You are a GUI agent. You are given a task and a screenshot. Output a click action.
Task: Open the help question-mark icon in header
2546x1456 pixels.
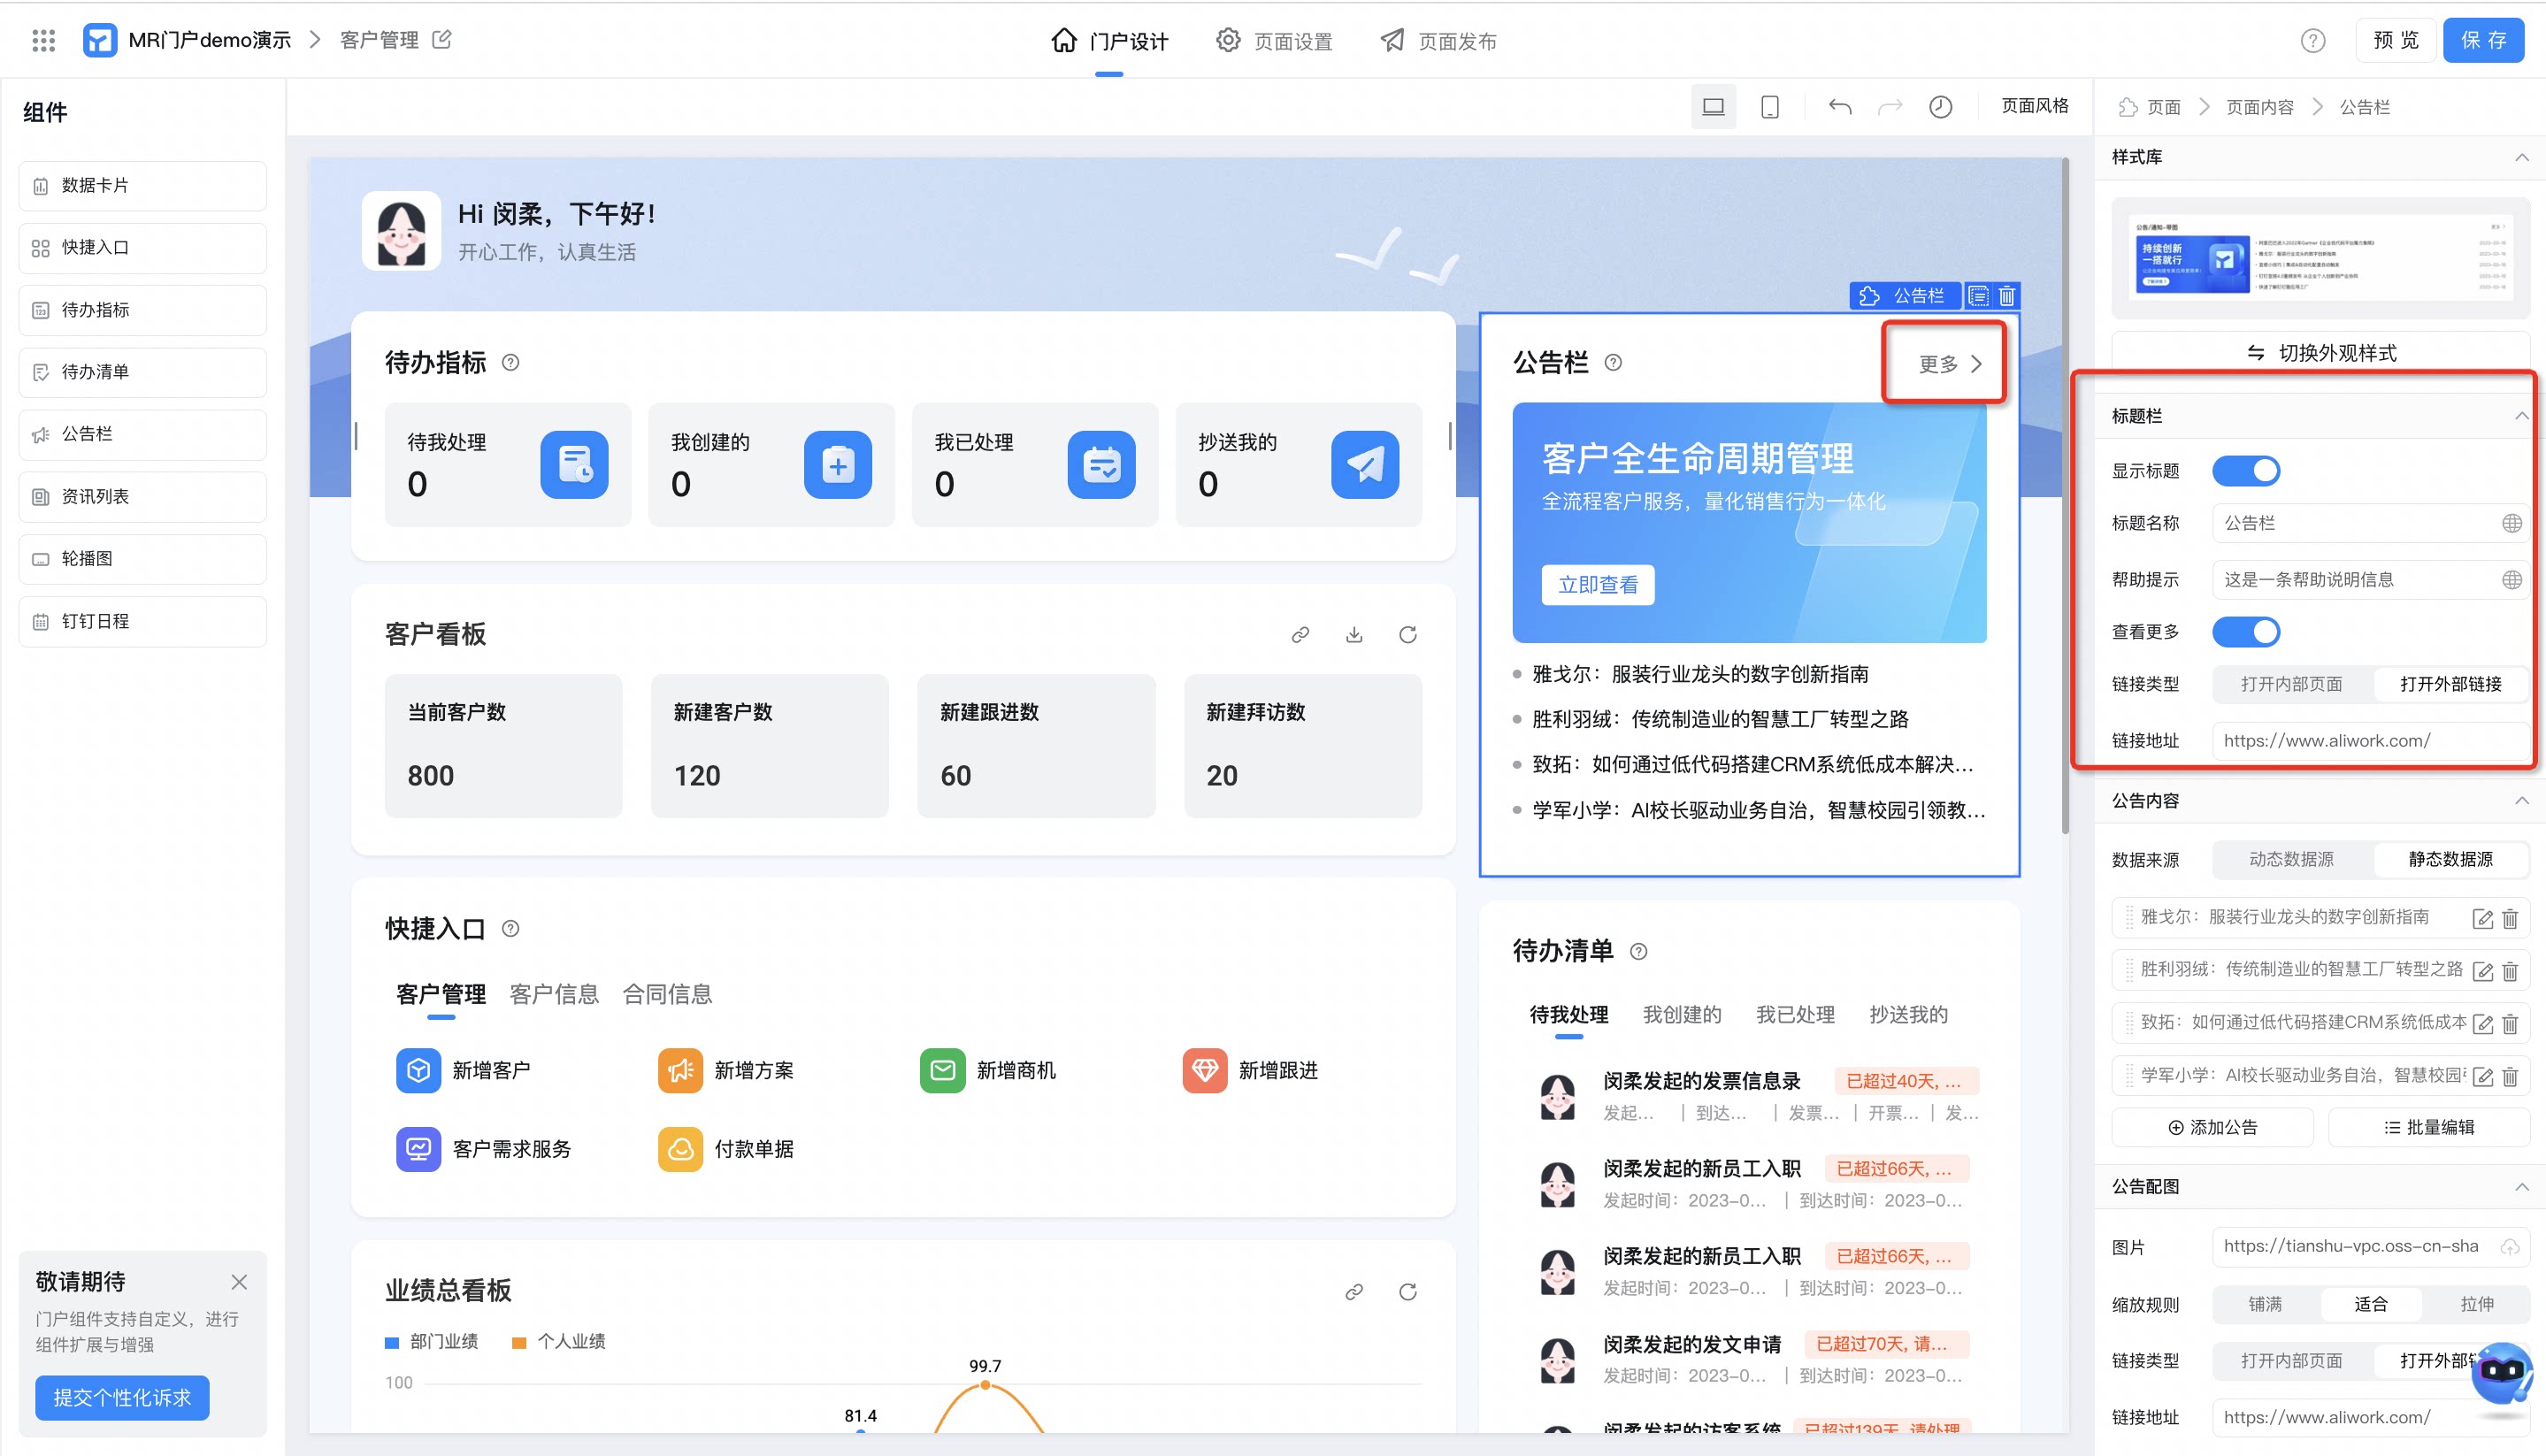(2312, 41)
